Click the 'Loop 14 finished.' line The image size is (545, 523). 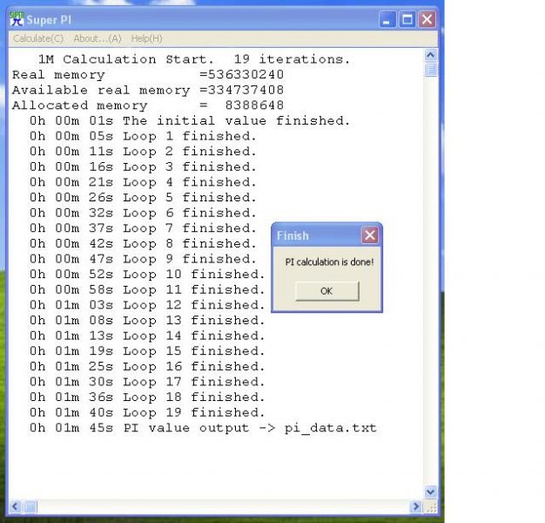click(147, 336)
